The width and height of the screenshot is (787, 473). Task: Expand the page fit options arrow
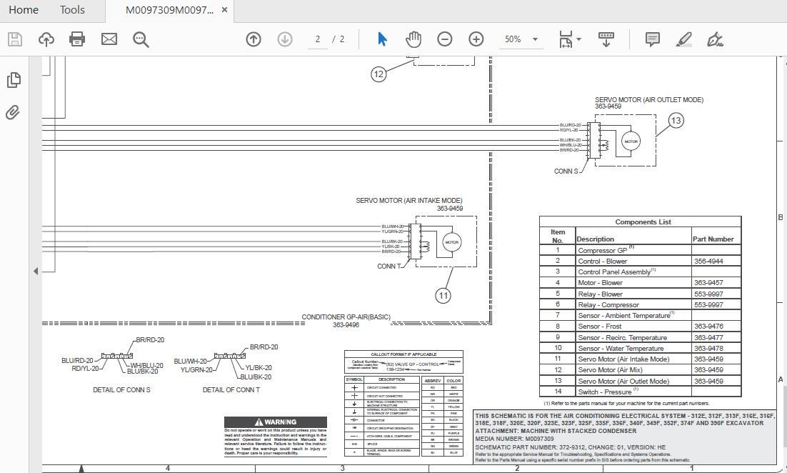(x=578, y=39)
